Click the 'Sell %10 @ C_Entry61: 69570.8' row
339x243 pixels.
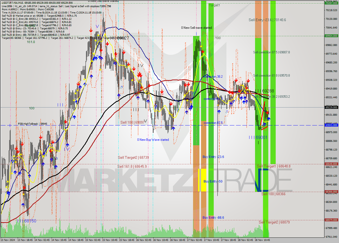point(37,22)
